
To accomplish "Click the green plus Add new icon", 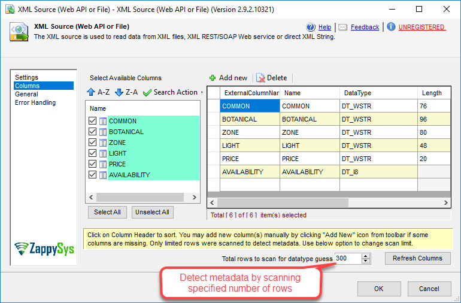I will pyautogui.click(x=213, y=78).
